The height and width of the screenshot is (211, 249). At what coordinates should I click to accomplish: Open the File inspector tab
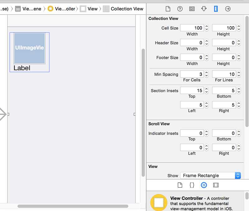tap(168, 9)
